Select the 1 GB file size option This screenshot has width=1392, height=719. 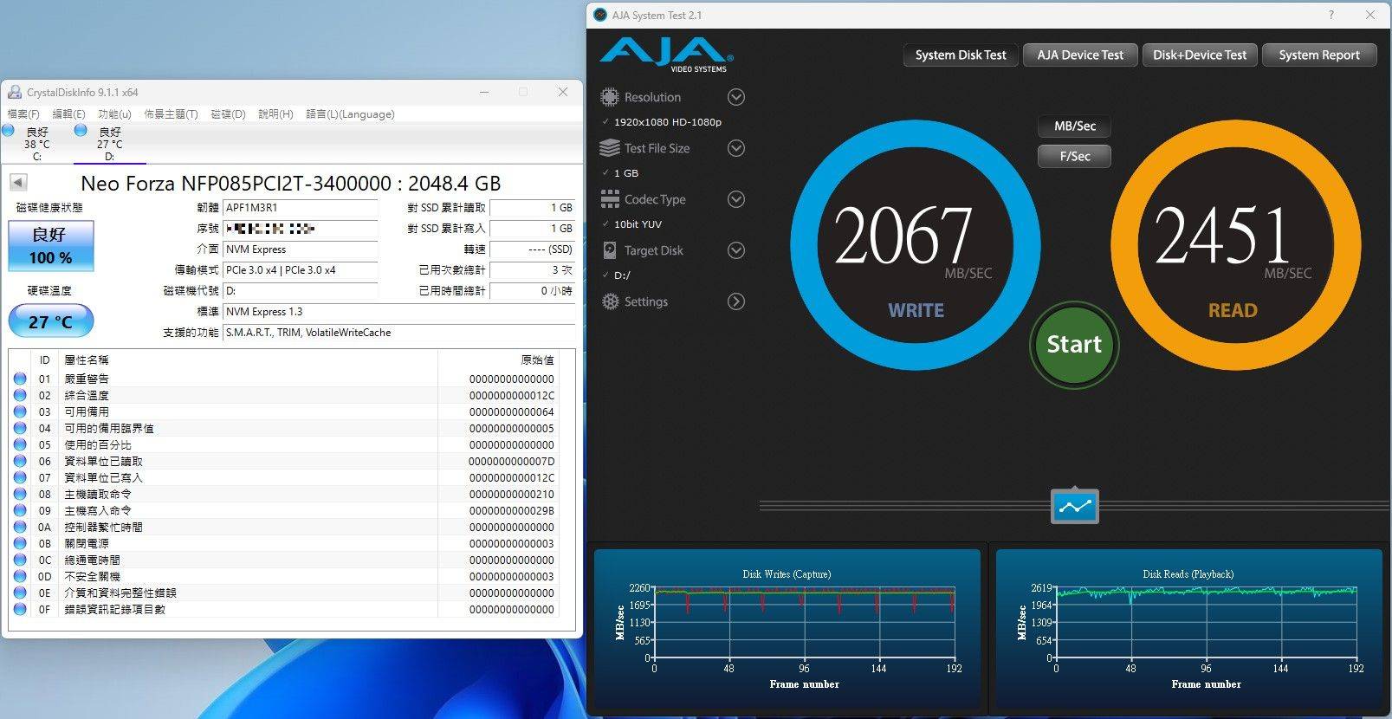pyautogui.click(x=625, y=173)
